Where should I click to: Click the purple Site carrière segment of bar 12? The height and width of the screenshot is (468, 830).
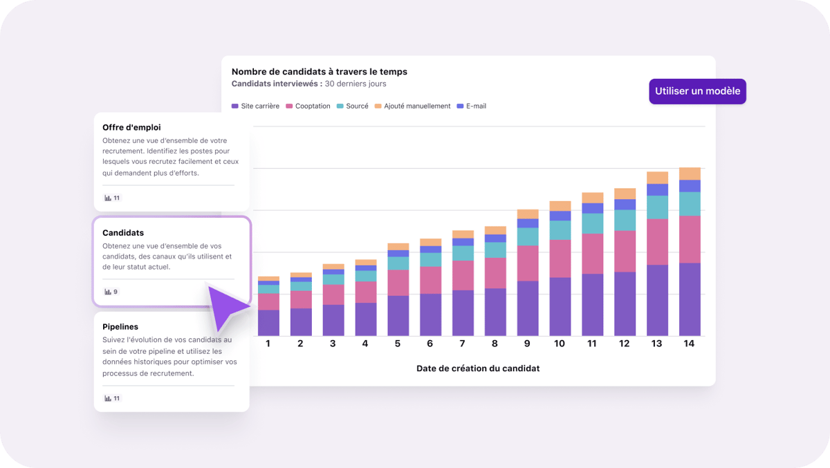tap(625, 304)
